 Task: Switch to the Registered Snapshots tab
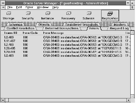82,25
